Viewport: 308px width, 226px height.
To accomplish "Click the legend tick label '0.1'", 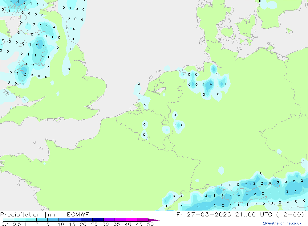I will [x=5, y=224].
